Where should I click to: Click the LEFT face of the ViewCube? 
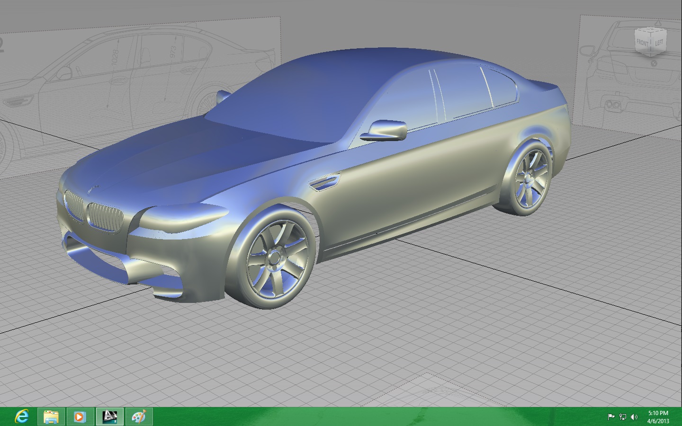659,42
